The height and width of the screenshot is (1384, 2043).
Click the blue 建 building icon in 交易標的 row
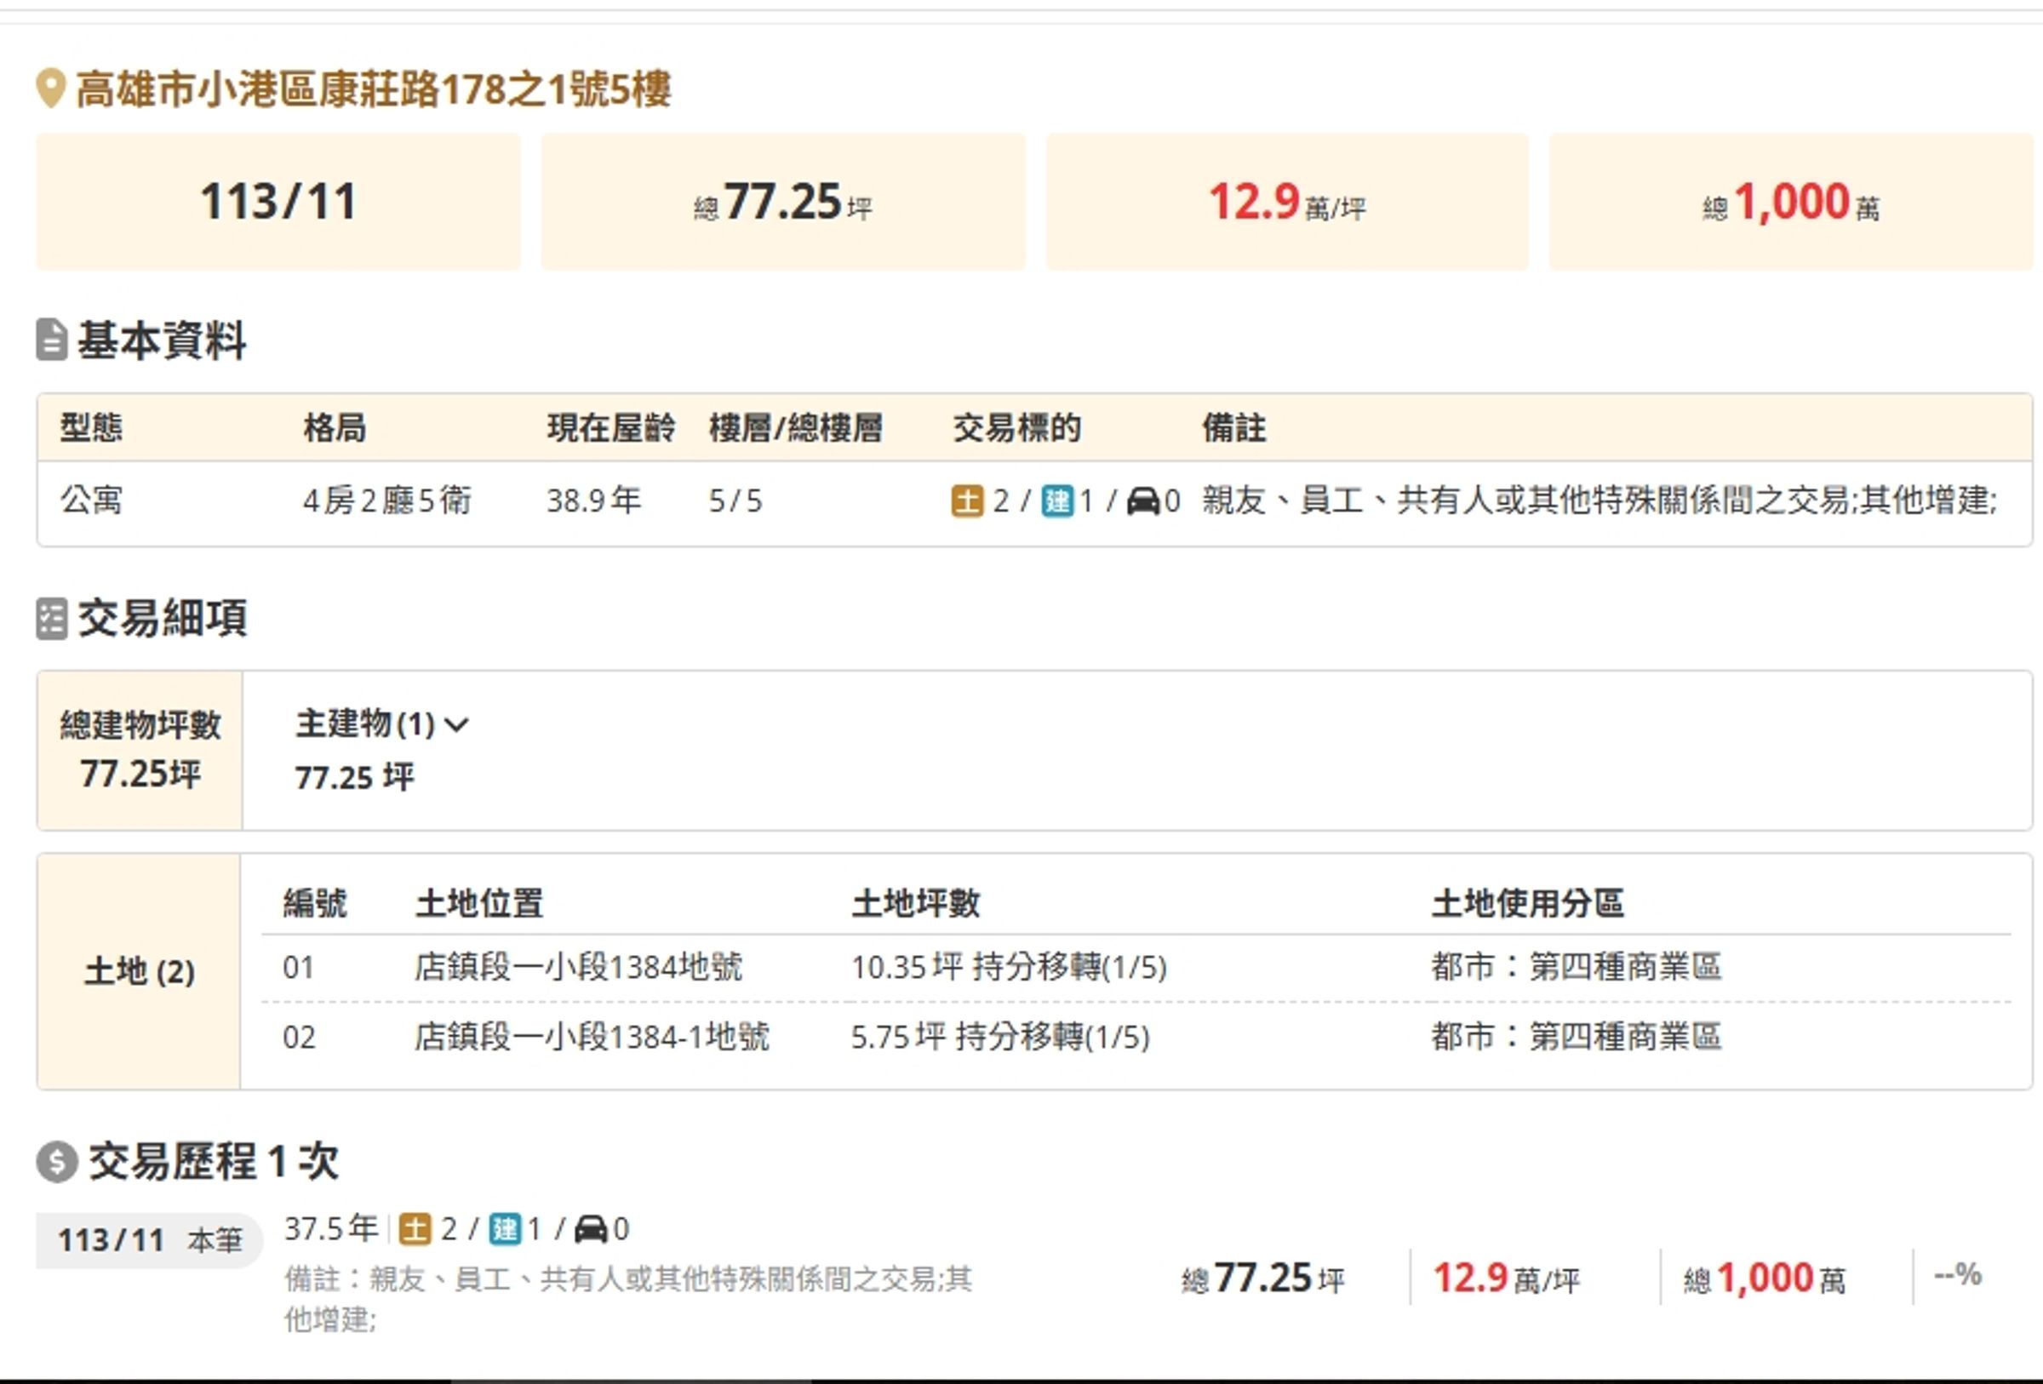pos(1057,500)
